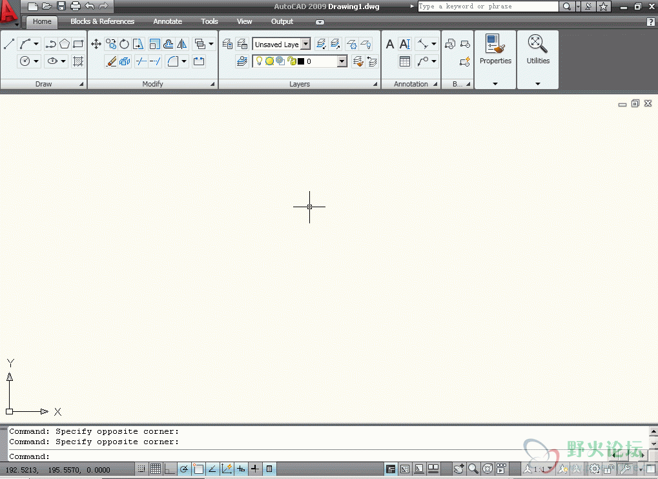
Task: Click the Open file button
Action: coord(47,6)
